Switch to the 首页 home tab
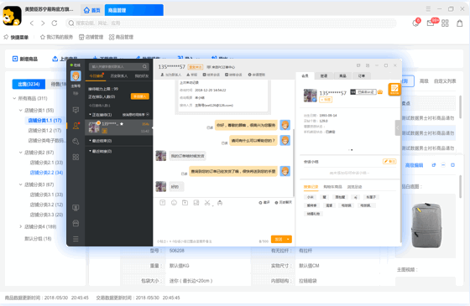 click(x=92, y=10)
